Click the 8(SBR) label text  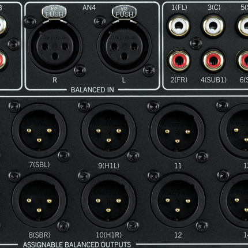(39, 235)
